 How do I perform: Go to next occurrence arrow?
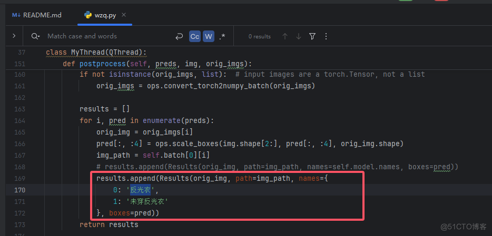(299, 36)
